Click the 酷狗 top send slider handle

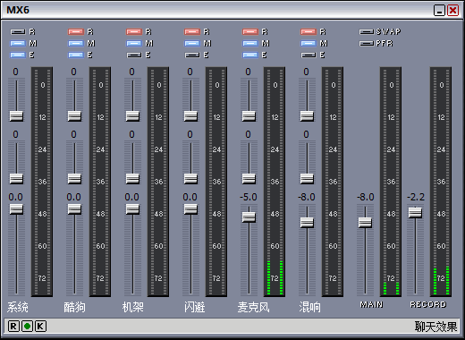[x=74, y=115]
